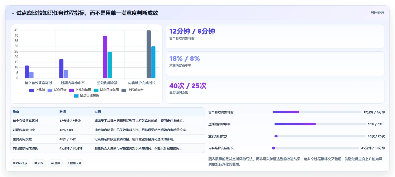
Task: Click the 45分钟 / 30分钟 value beside the progress bar
Action: point(373,148)
